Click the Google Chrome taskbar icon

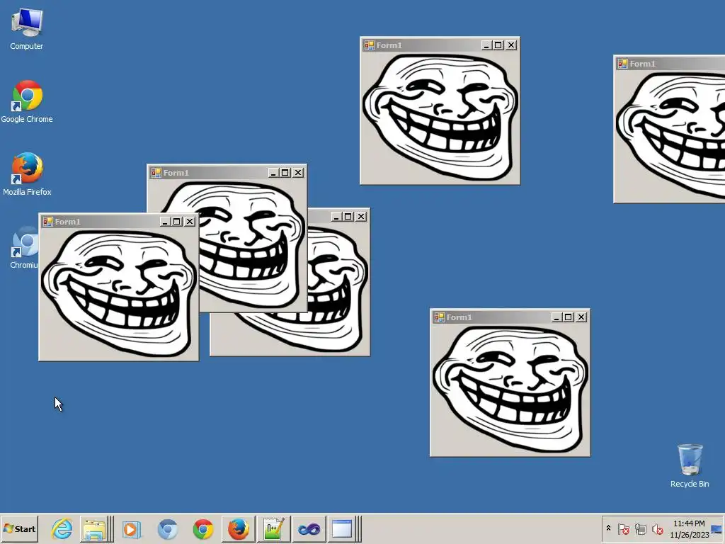pos(203,528)
